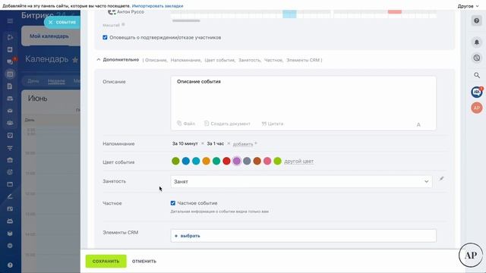Click the pin icon beside Занятость field
This screenshot has width=486, height=273.
[x=441, y=179]
